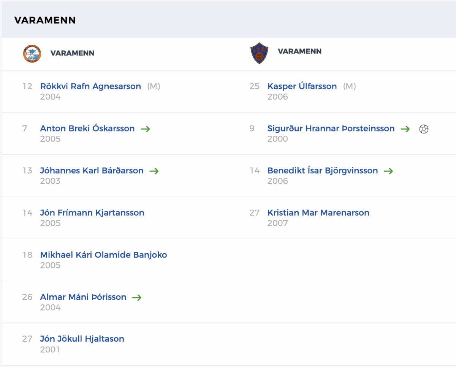Viewport: 456px width, 367px height.
Task: Click the blue shield away team crest
Action: pyautogui.click(x=259, y=53)
